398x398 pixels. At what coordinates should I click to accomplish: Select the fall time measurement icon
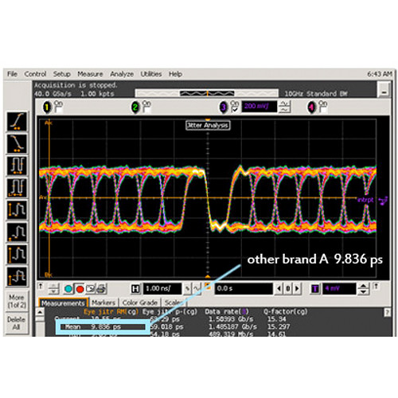pyautogui.click(x=17, y=143)
